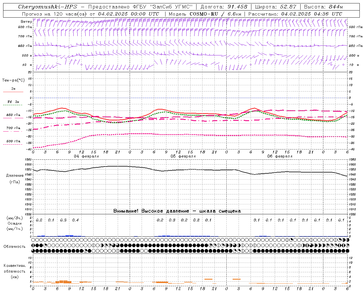Select the 'Долгота: 91.458' longitude value
The width and height of the screenshot is (364, 291).
[224, 7]
